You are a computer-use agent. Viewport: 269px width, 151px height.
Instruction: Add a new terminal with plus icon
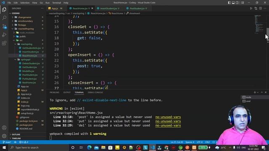(x=255, y=92)
